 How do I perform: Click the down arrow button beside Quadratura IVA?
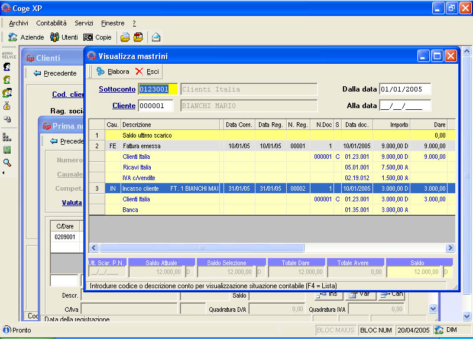pyautogui.click(x=433, y=308)
